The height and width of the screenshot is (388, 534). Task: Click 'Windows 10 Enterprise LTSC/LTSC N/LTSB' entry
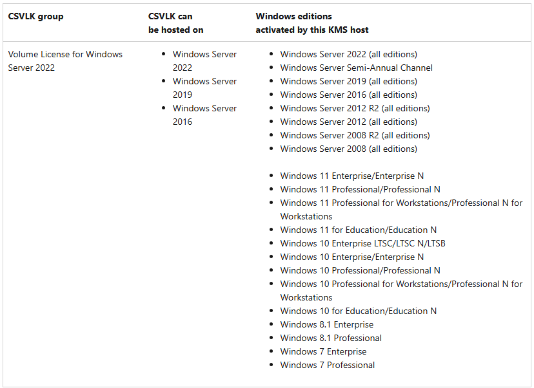coord(362,243)
